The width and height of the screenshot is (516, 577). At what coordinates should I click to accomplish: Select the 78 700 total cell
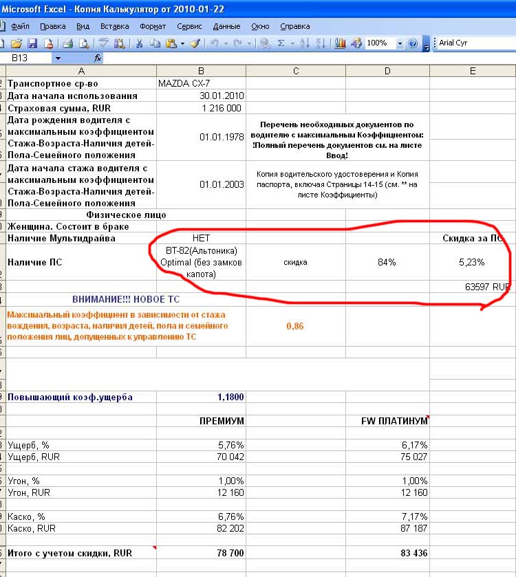click(201, 553)
